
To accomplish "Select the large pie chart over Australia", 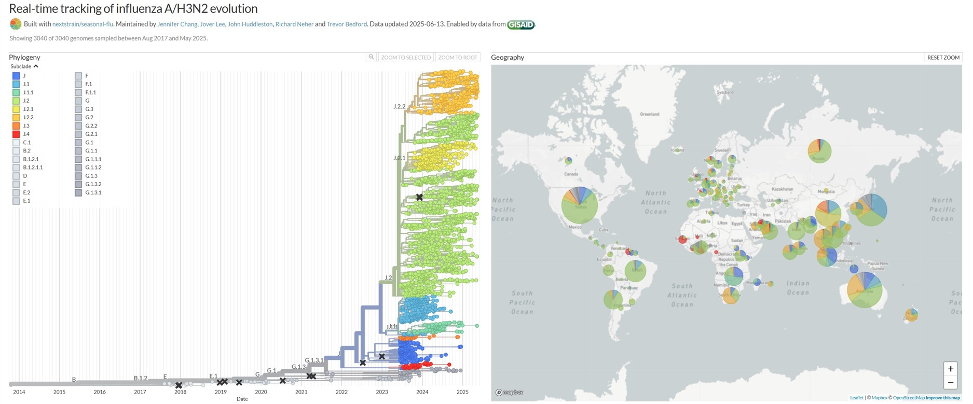I will pyautogui.click(x=864, y=290).
